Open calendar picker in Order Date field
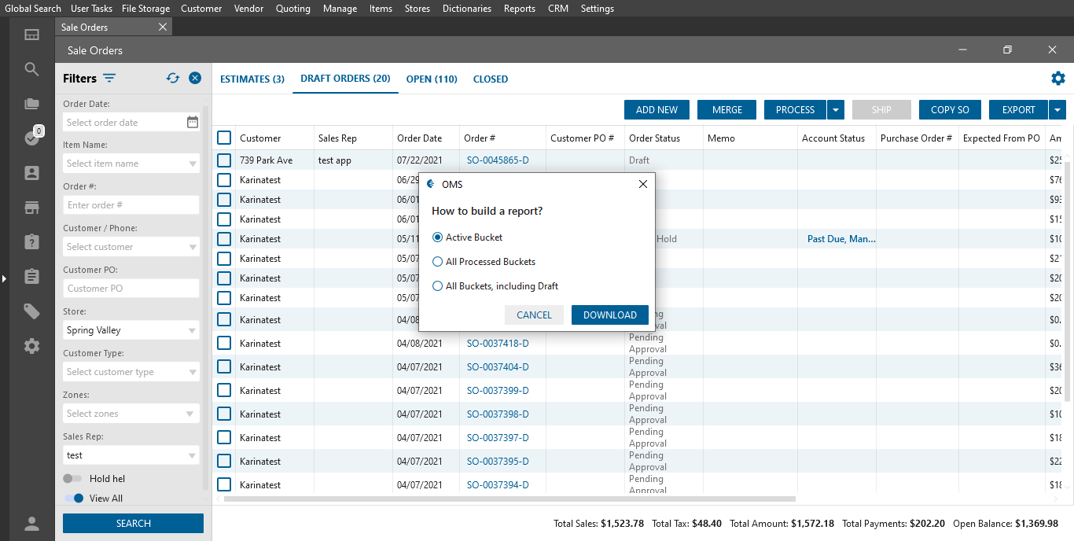 pos(193,122)
